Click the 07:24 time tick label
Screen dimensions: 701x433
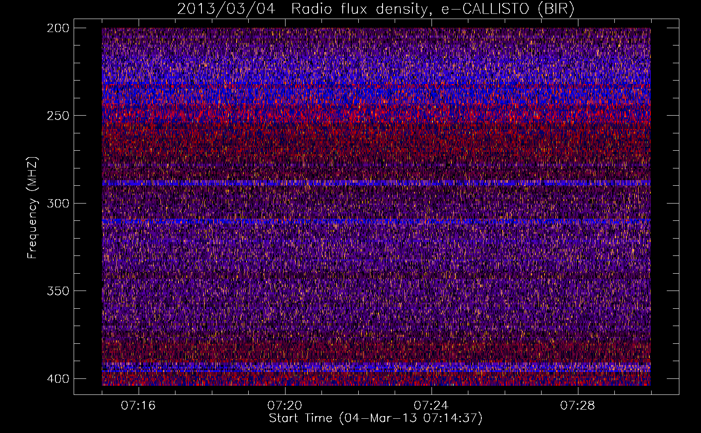(x=431, y=406)
